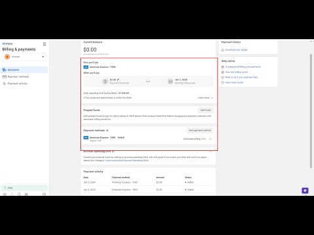This screenshot has width=314, height=235.
Task: Click the purple chat widget icon
Action: 305,191
